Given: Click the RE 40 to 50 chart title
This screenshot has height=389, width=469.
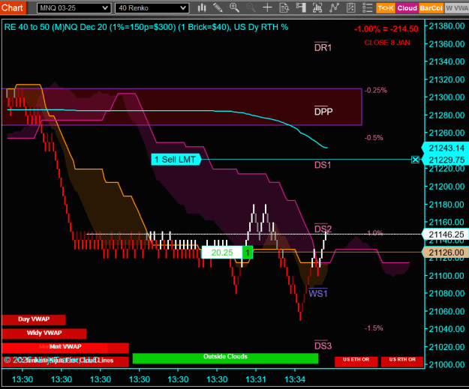Looking at the screenshot, I should (x=146, y=27).
